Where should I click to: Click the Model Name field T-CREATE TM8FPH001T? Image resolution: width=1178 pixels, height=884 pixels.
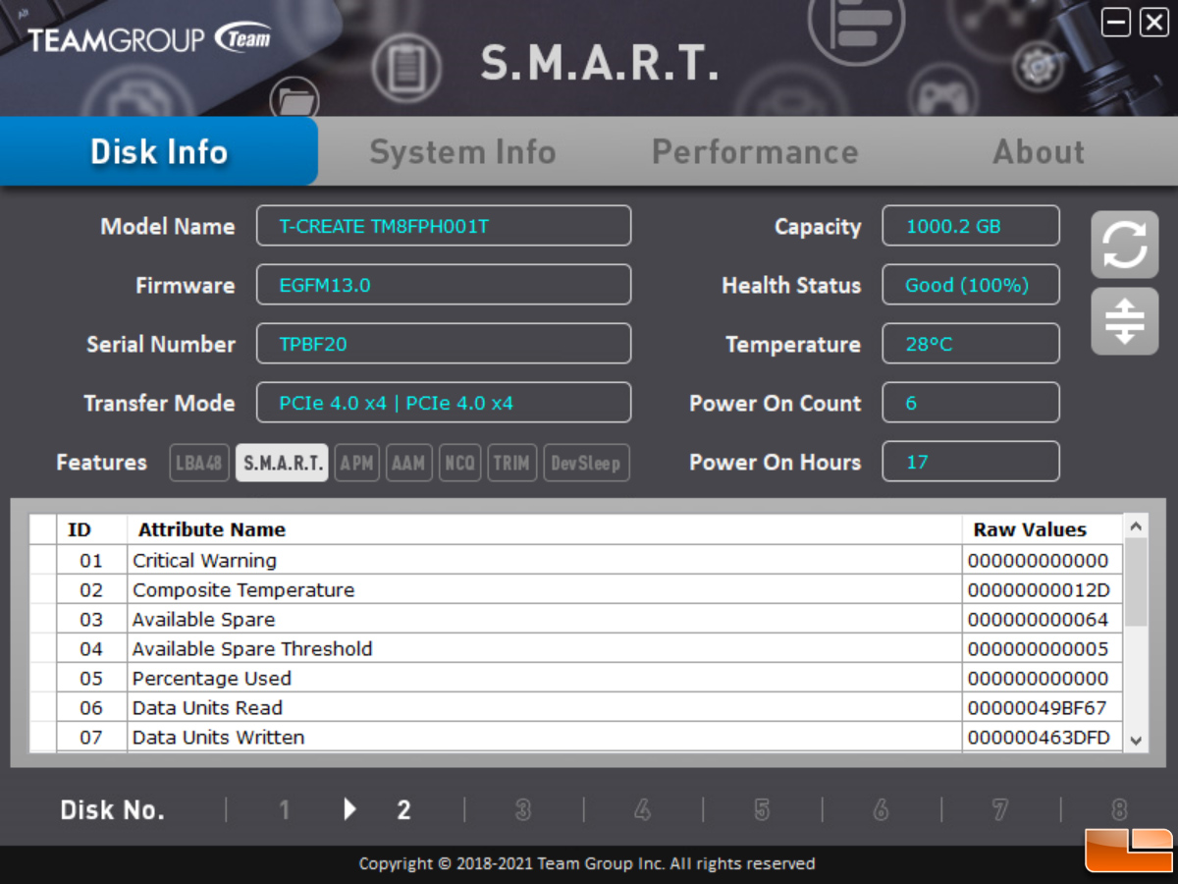click(x=444, y=226)
